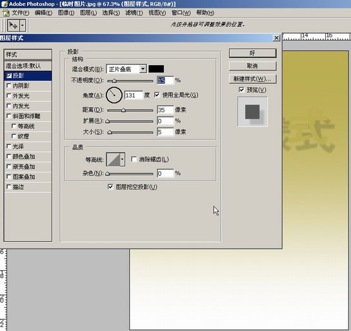Screen dimensions: 351x331
Task: Open the 选择(S) menu
Action: click(111, 13)
